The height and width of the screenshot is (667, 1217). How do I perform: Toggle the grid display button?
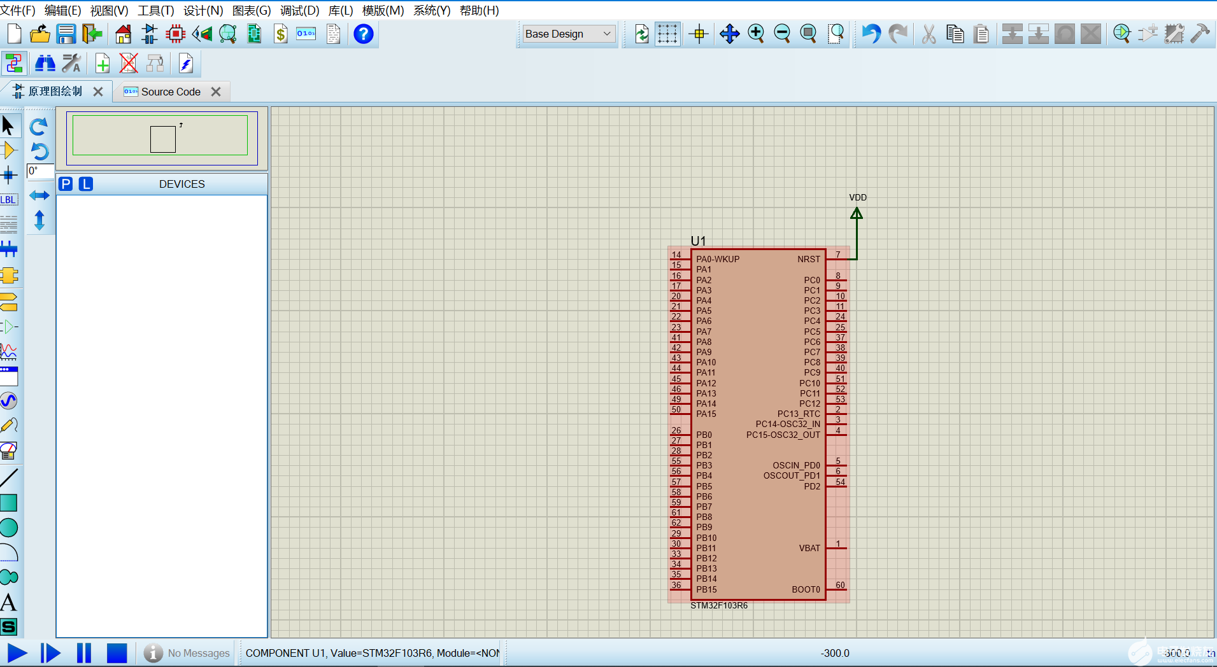coord(667,34)
